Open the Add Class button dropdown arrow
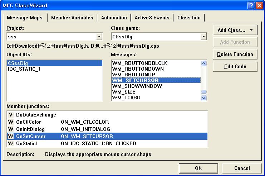The image size is (265, 176). pos(251,30)
